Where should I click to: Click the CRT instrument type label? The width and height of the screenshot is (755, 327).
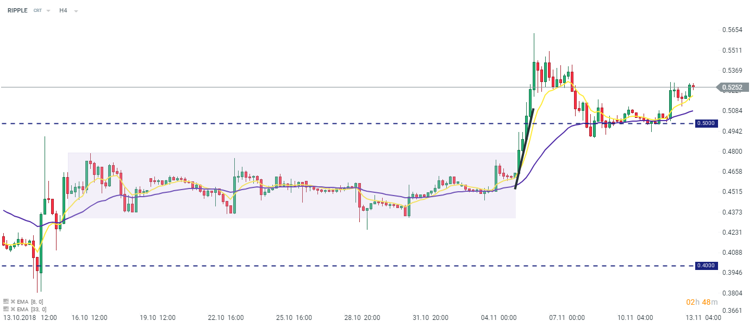click(38, 11)
